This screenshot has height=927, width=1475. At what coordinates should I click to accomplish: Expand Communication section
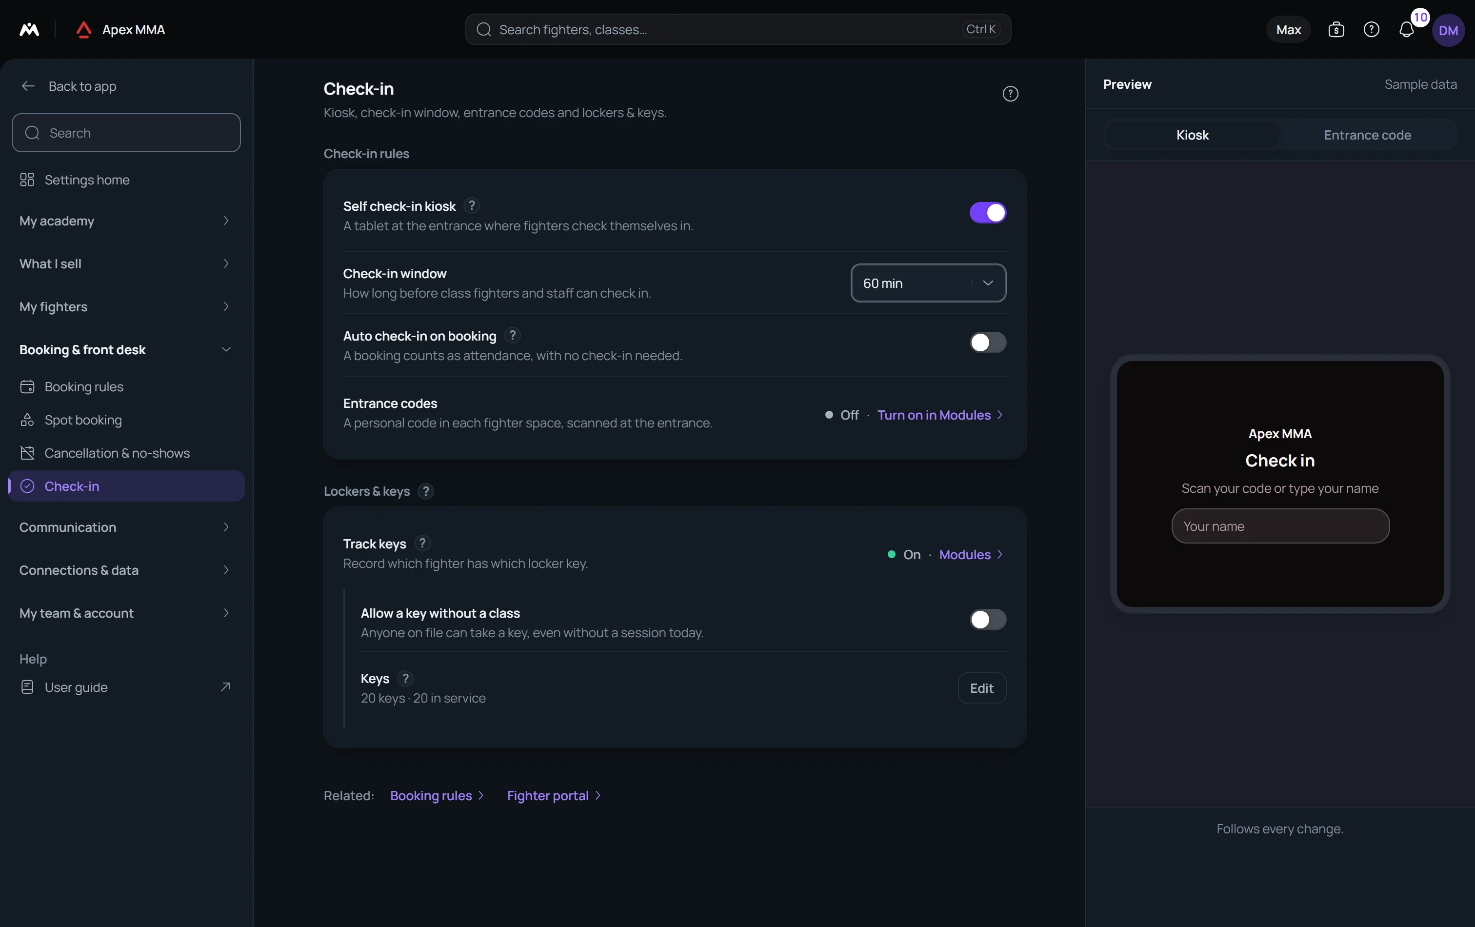tap(126, 527)
